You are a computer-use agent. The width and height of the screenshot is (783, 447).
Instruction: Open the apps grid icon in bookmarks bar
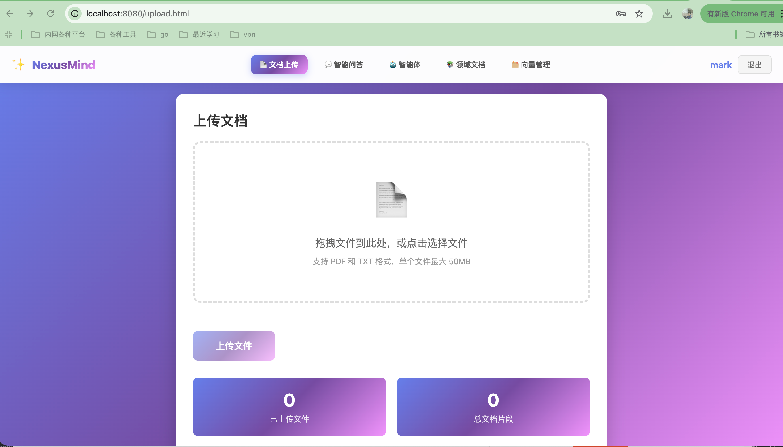pyautogui.click(x=8, y=35)
